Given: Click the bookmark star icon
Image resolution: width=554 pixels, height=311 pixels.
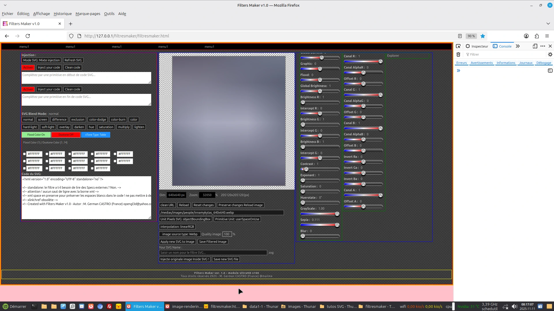Looking at the screenshot, I should pos(483,36).
